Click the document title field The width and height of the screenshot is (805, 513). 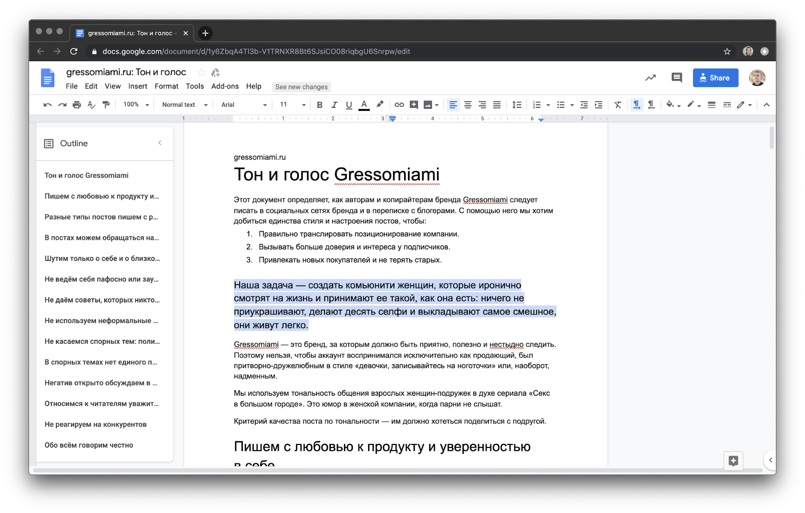126,72
